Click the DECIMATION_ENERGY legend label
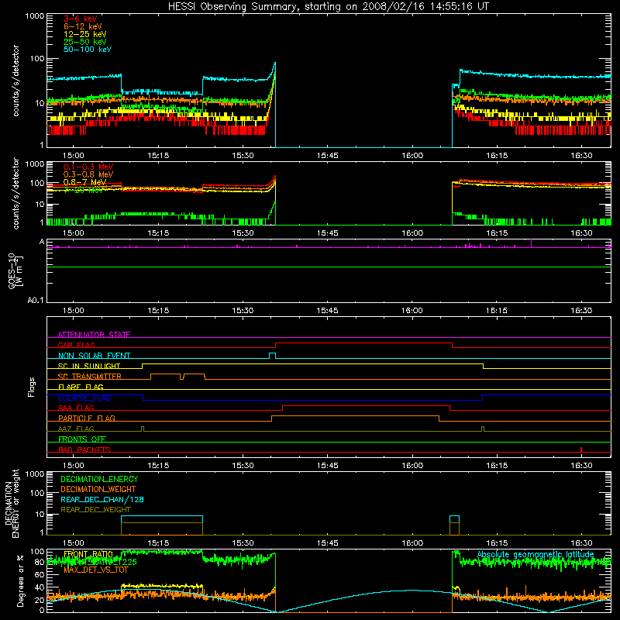The image size is (620, 620). [x=99, y=479]
